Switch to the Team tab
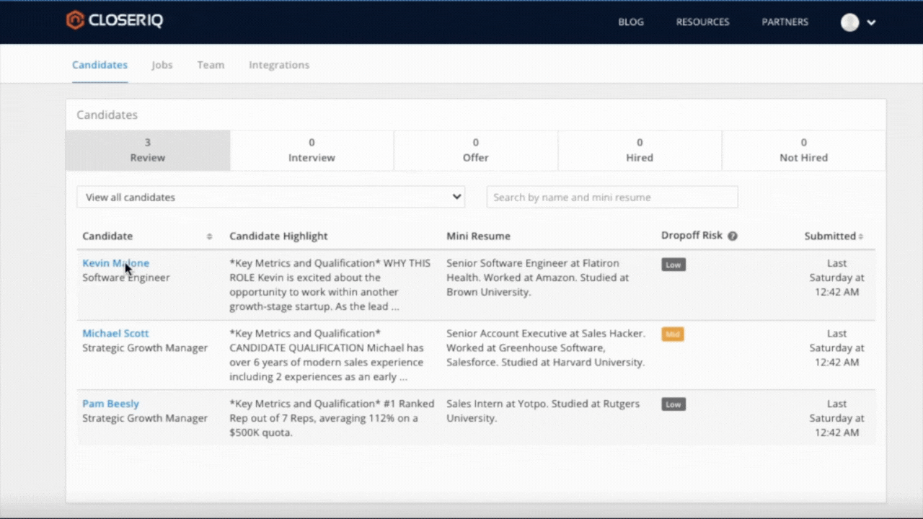Screen dimensions: 923x519 pos(211,65)
